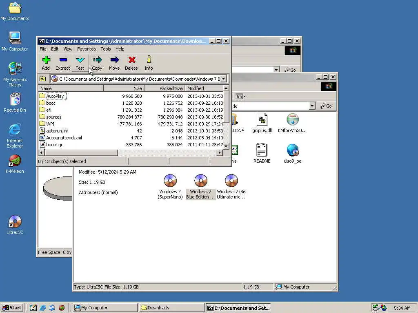Sort file list by Packed Size column
This screenshot has width=418, height=313.
pyautogui.click(x=165, y=88)
